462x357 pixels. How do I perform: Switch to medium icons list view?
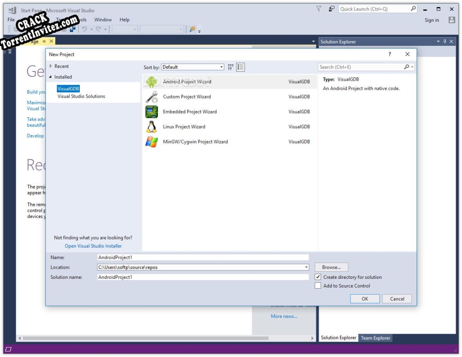click(x=240, y=67)
